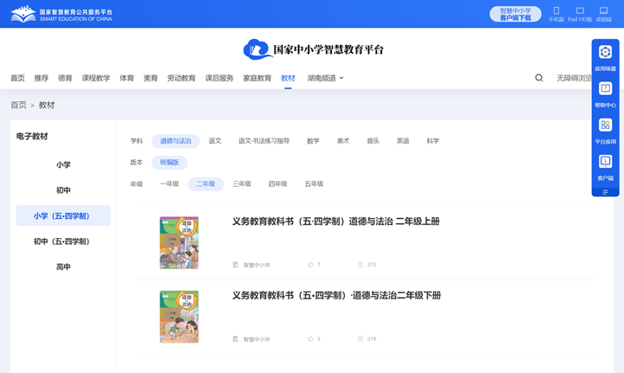Select 三年级 grade filter
Screen dimensions: 624x373
point(242,184)
